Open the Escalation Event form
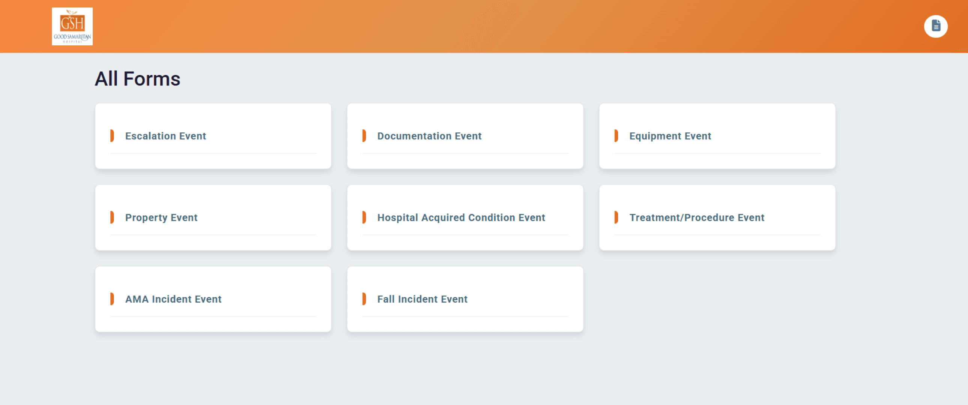Image resolution: width=968 pixels, height=405 pixels. click(165, 136)
